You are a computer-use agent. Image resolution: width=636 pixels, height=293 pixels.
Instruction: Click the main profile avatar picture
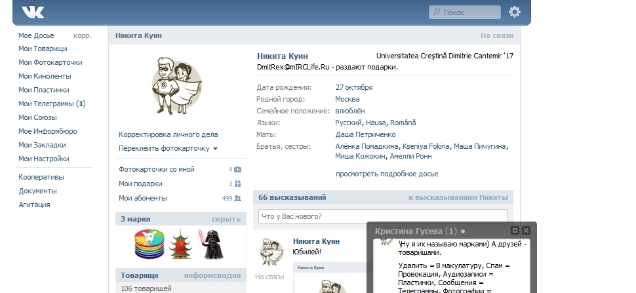coord(177,86)
